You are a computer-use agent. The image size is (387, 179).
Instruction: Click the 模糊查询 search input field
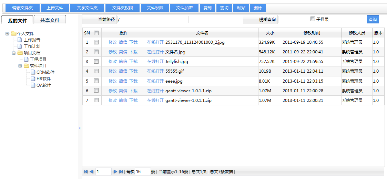[x=293, y=20]
